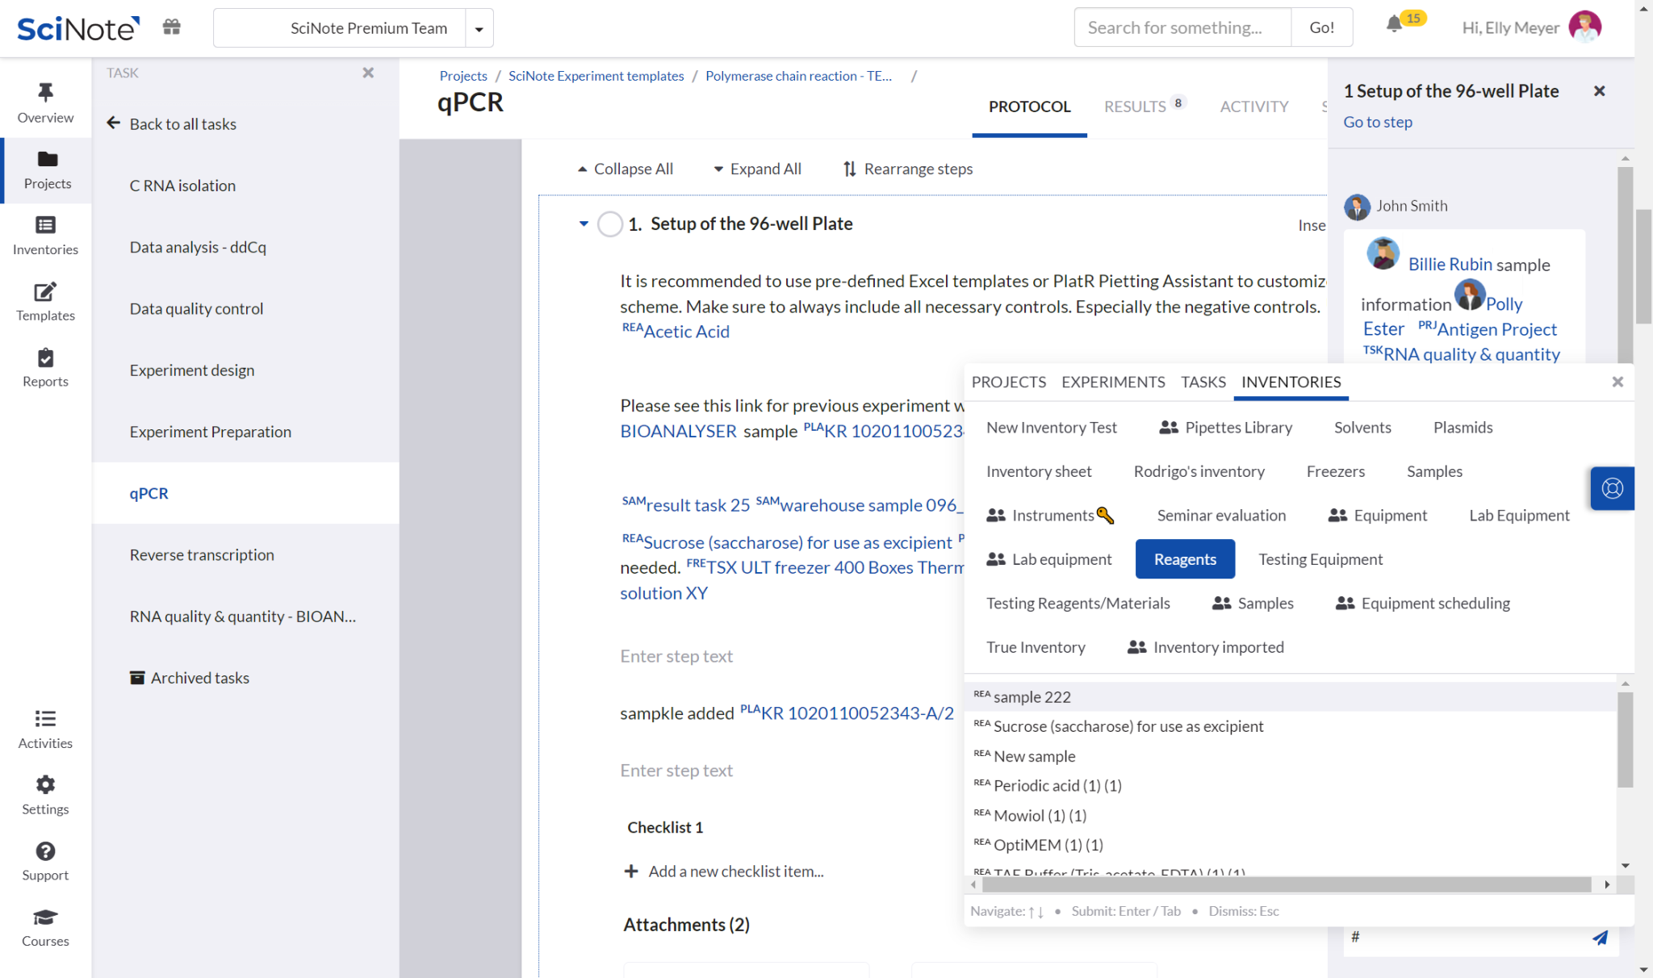This screenshot has width=1653, height=978.
Task: Select Reagents inventory filter
Action: [x=1184, y=559]
